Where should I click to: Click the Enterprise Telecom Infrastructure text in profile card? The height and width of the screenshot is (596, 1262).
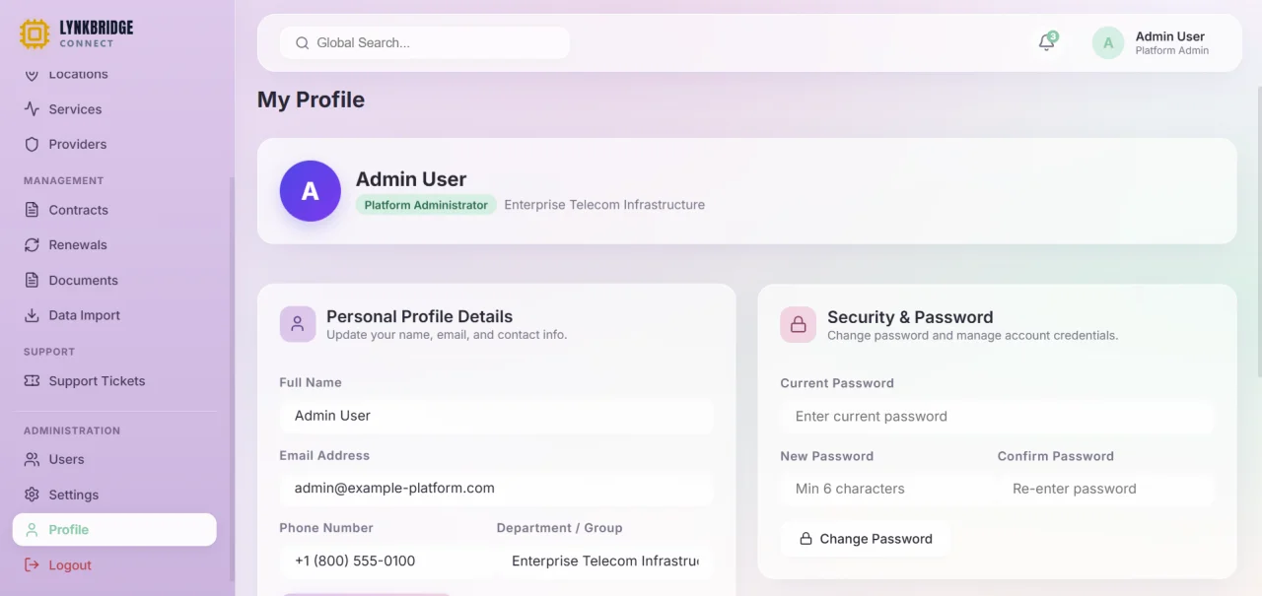point(604,205)
